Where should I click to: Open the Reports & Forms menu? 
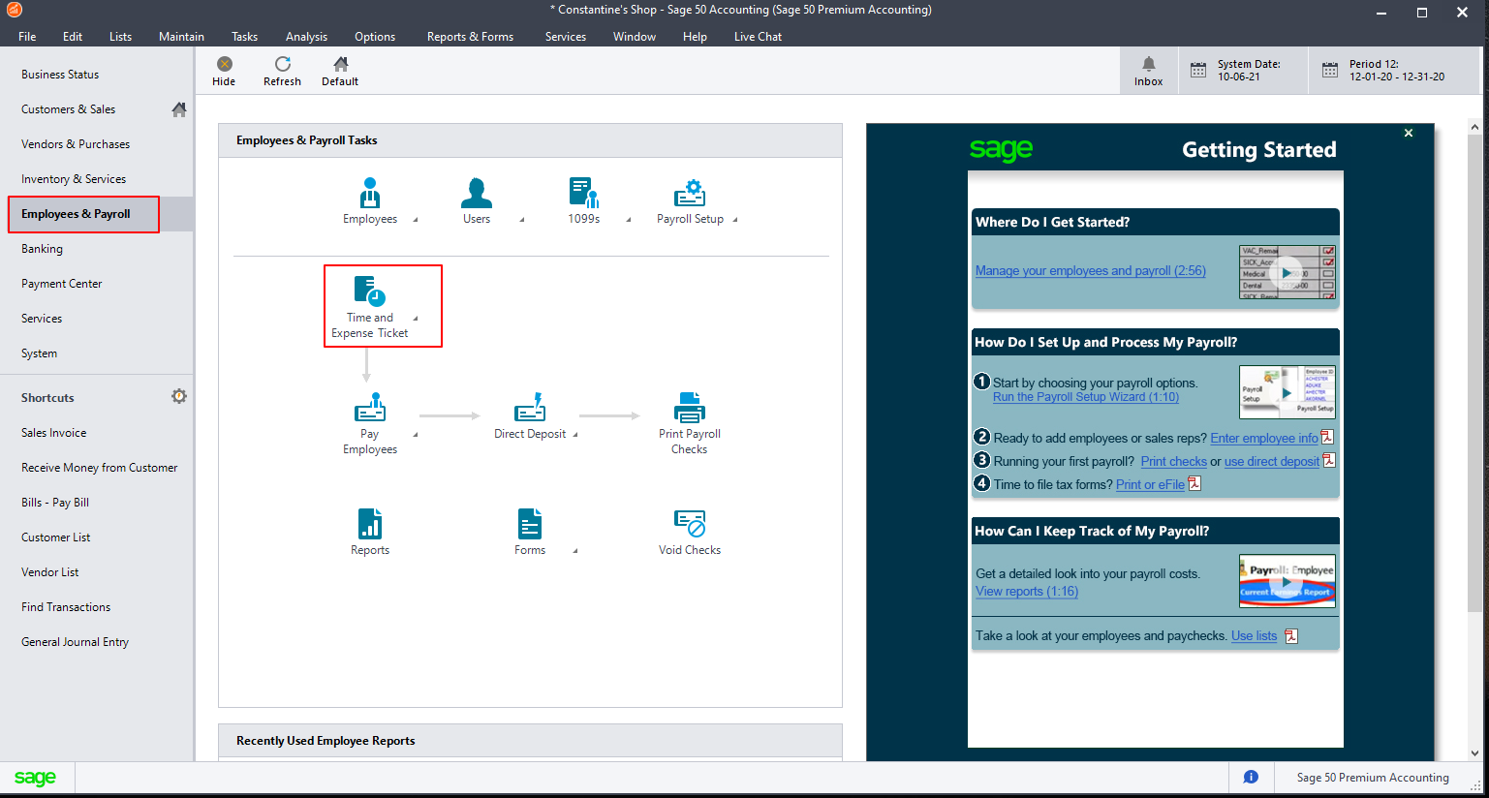tap(470, 37)
